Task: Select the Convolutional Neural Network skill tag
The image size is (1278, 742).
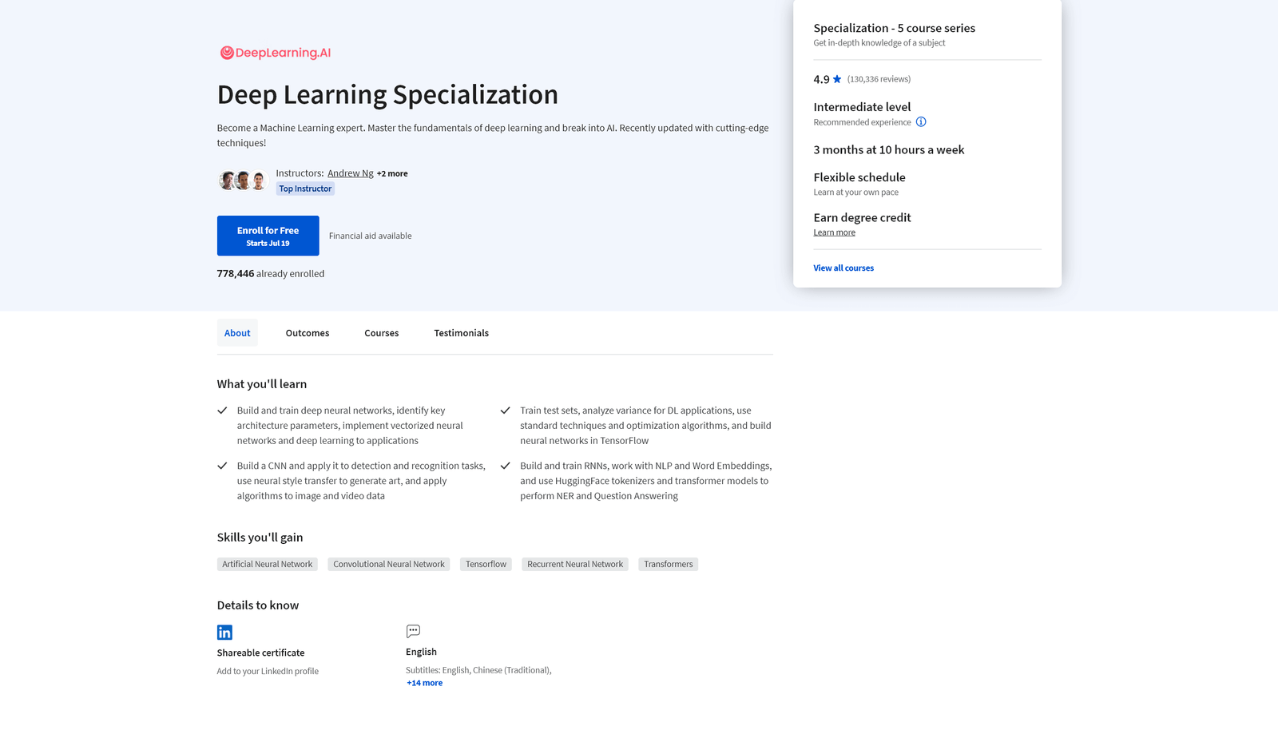Action: 389,564
